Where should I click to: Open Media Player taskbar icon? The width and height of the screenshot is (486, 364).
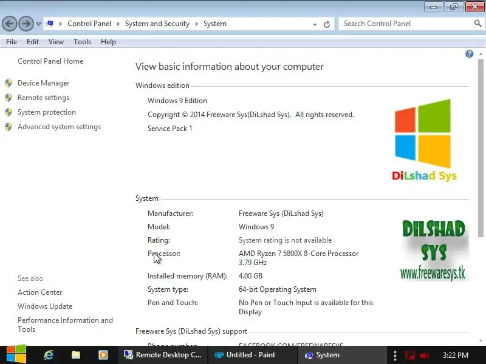click(x=103, y=355)
